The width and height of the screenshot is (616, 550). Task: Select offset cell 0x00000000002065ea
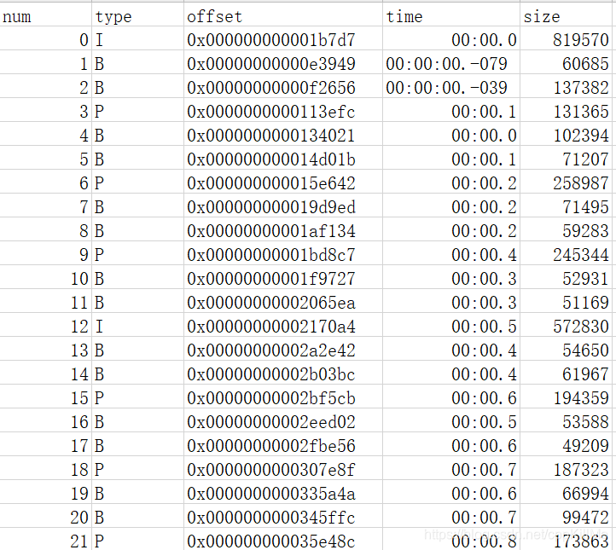point(283,303)
